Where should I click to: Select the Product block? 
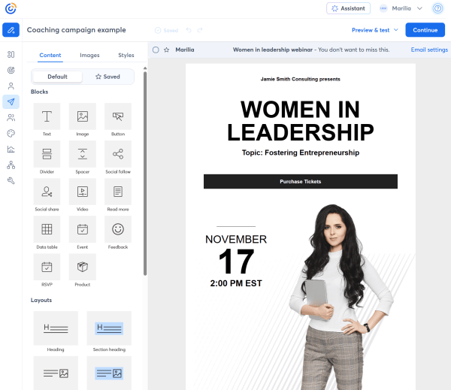point(83,267)
